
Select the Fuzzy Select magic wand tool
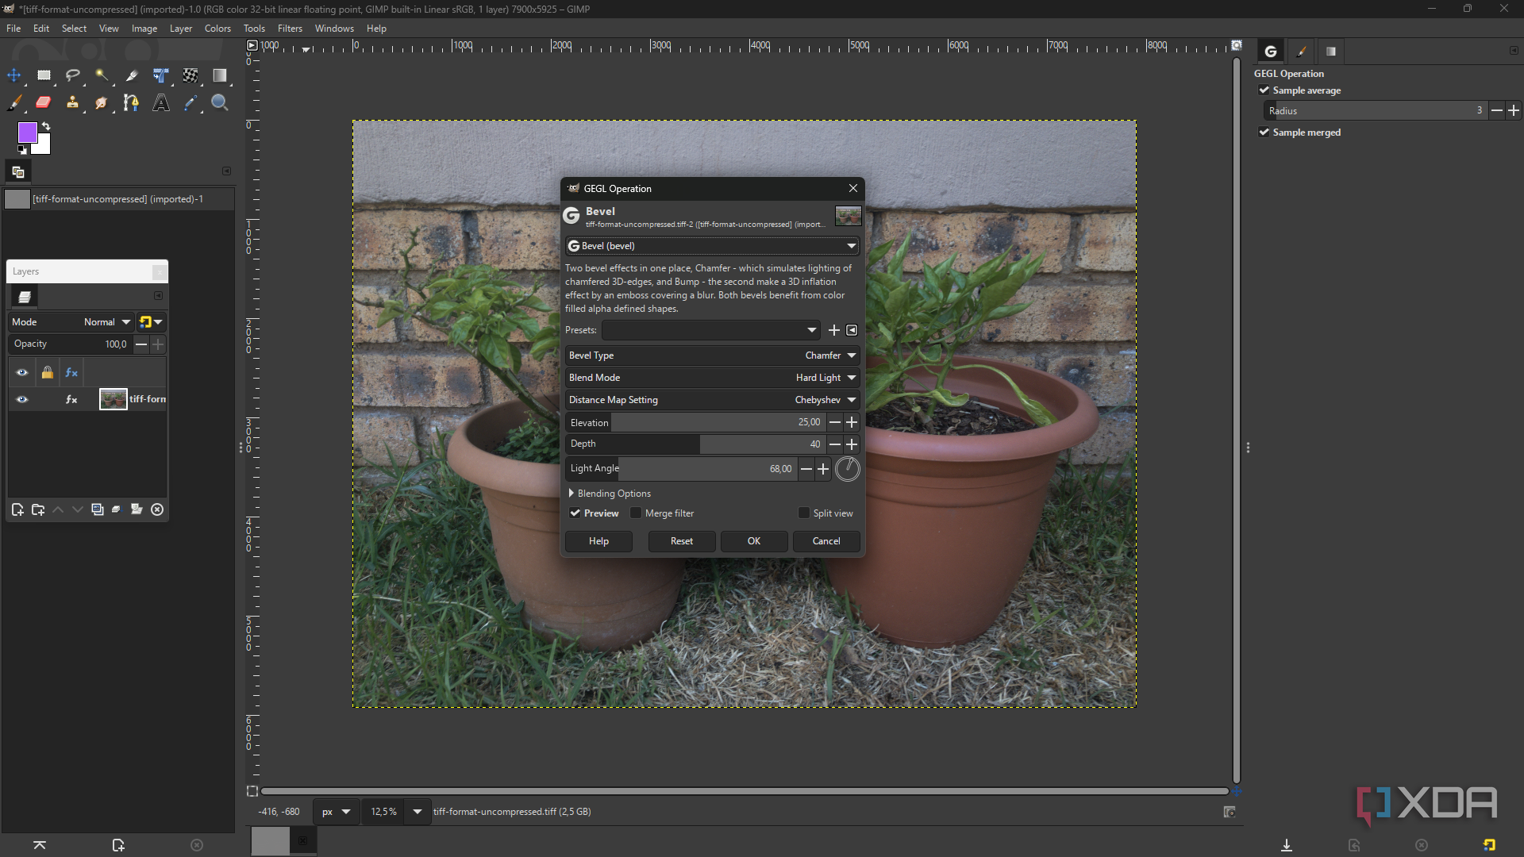[x=102, y=75]
